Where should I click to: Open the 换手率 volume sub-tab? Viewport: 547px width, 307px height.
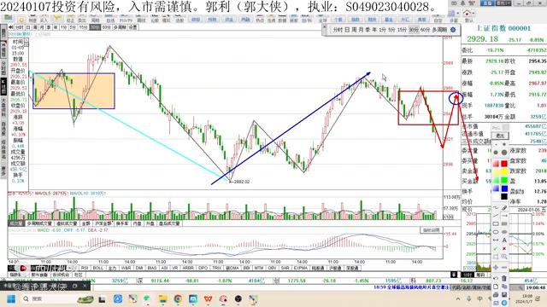pyautogui.click(x=122, y=223)
